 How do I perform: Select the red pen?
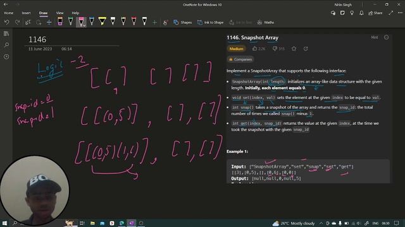pyautogui.click(x=134, y=21)
